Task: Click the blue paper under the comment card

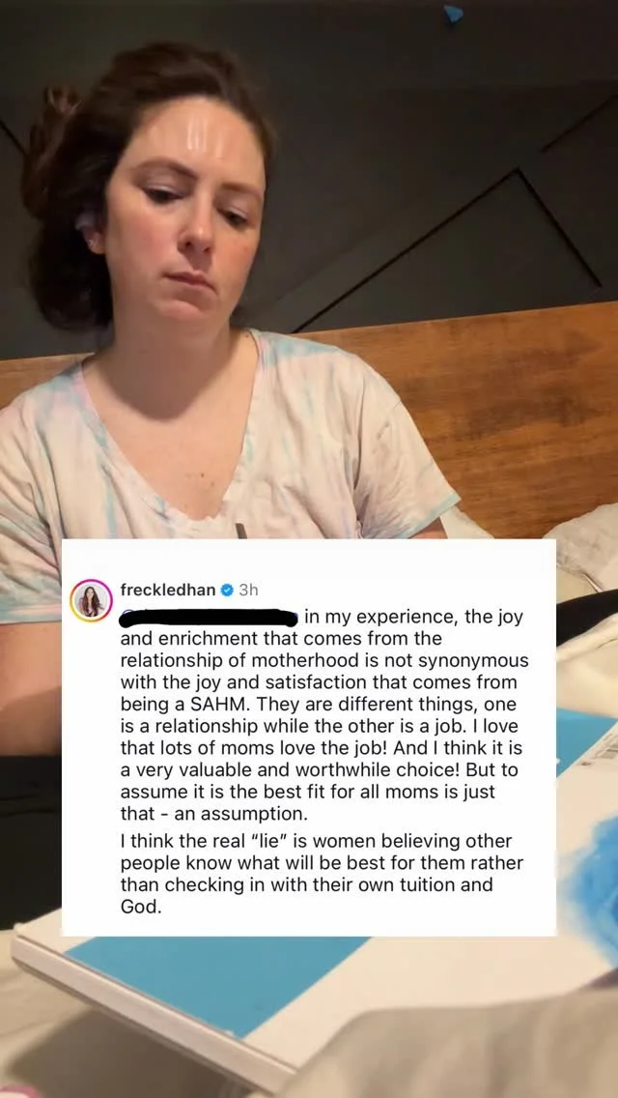Action: point(217,980)
